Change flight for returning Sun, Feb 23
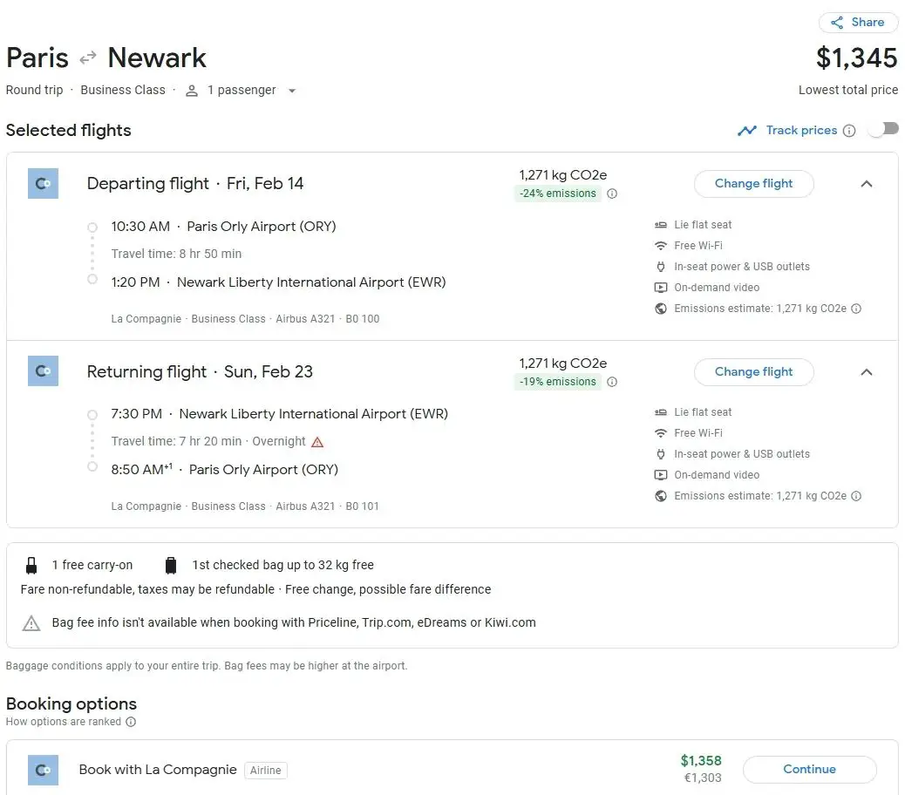The image size is (905, 795). pos(753,372)
